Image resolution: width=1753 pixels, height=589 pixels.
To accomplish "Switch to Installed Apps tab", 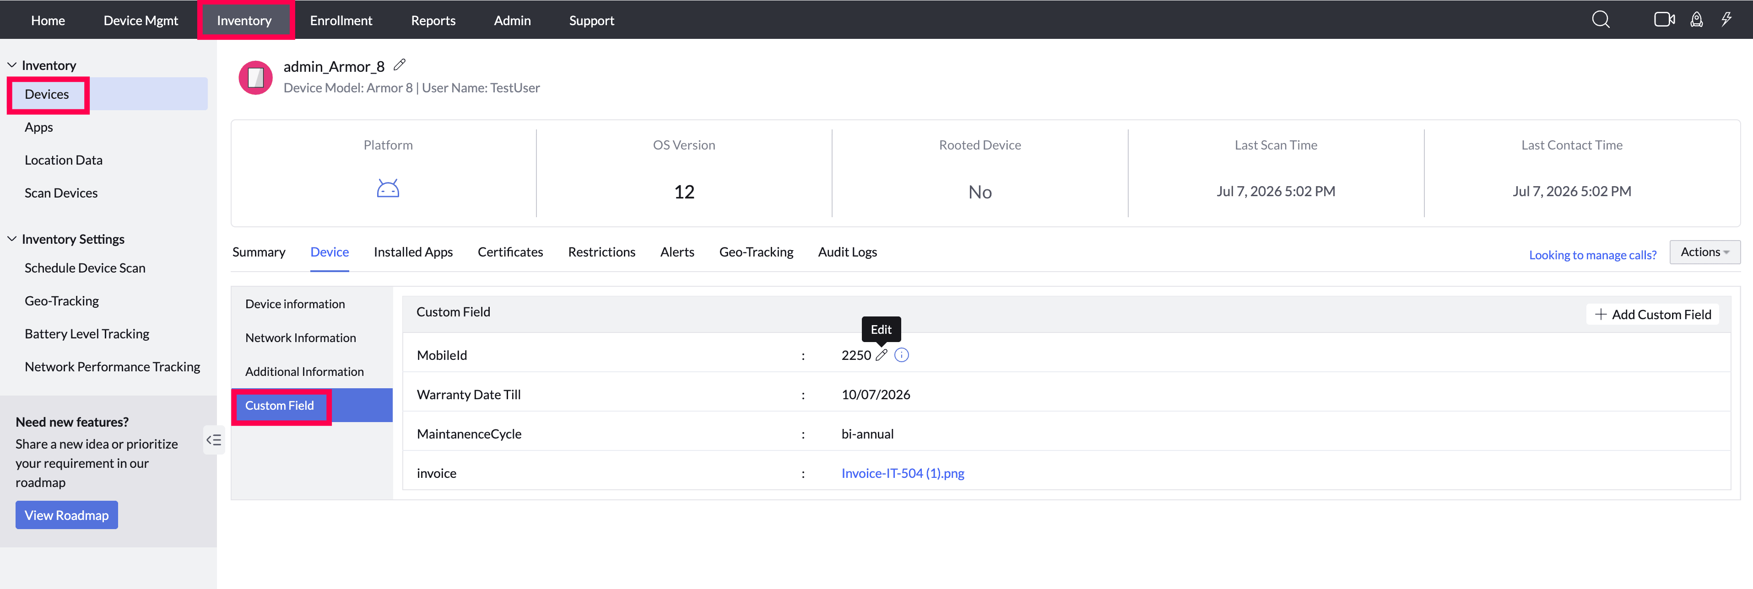I will click(x=413, y=252).
